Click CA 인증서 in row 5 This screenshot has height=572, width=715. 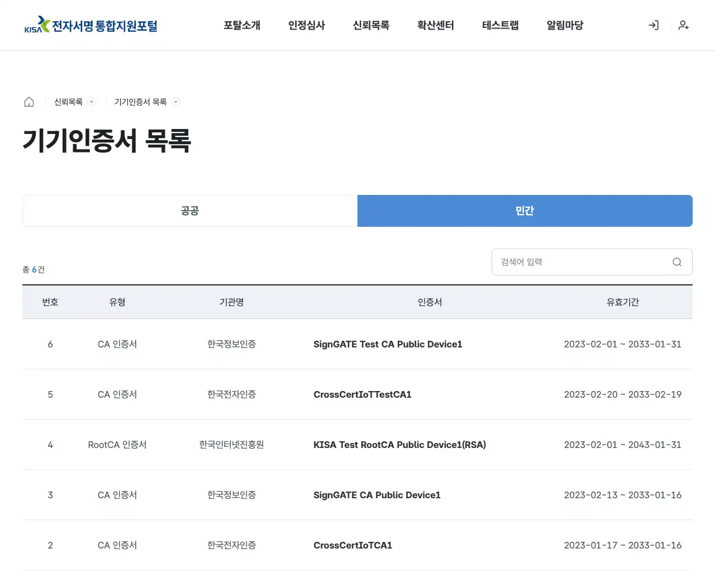click(x=117, y=394)
